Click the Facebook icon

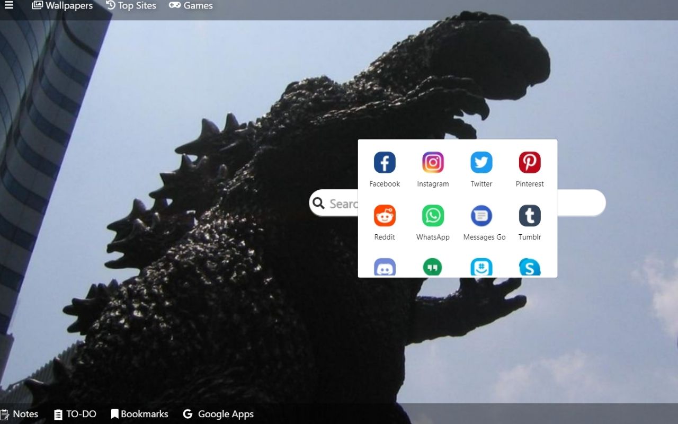[385, 162]
